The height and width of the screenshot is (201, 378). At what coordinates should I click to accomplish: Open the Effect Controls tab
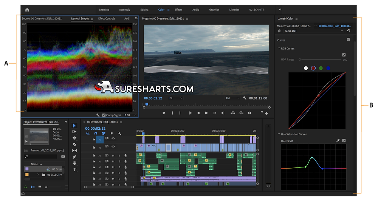(x=107, y=18)
